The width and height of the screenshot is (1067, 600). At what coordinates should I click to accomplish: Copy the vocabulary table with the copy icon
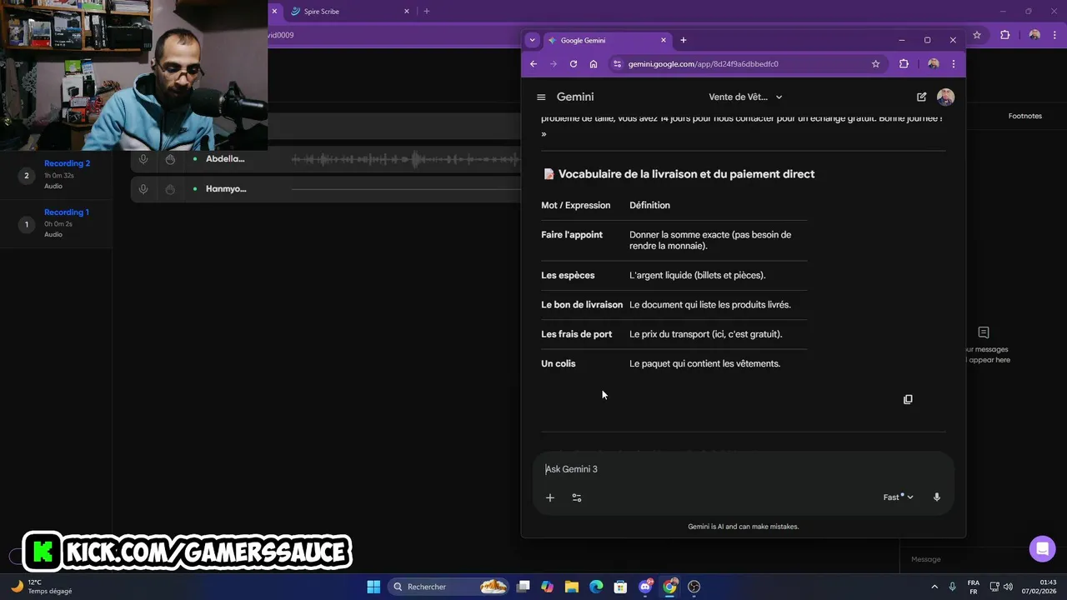point(908,399)
